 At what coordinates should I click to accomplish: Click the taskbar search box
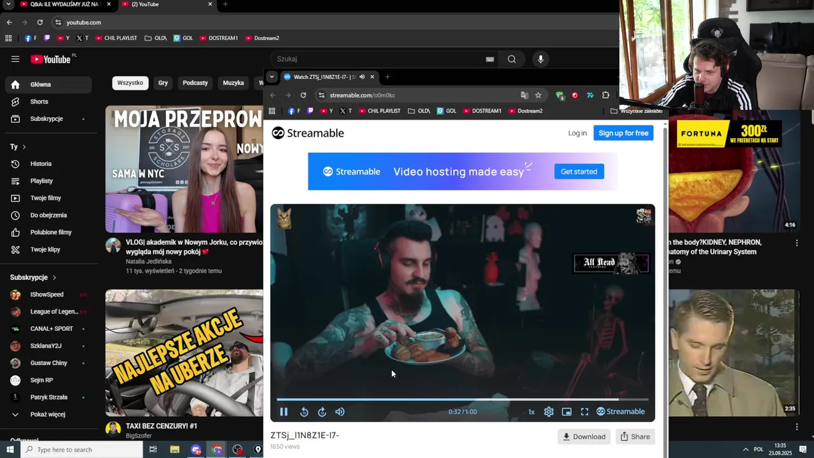pyautogui.click(x=81, y=450)
